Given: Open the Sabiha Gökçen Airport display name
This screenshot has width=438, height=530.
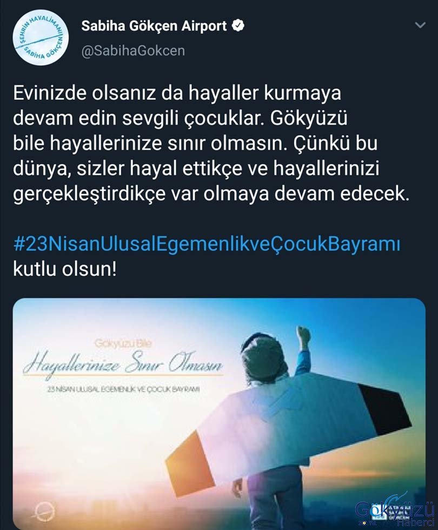Looking at the screenshot, I should [x=154, y=26].
